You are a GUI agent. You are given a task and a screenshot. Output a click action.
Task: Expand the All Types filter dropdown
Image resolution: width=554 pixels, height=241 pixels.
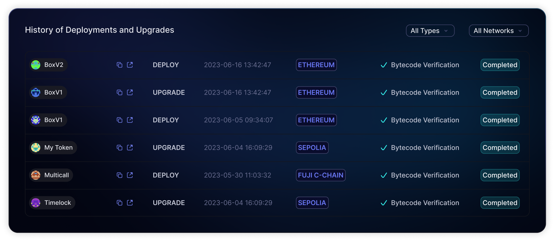click(430, 31)
